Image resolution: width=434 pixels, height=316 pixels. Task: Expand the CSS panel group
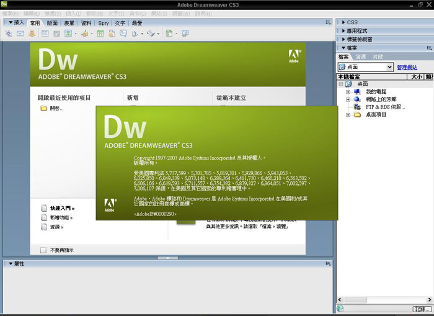(x=343, y=22)
